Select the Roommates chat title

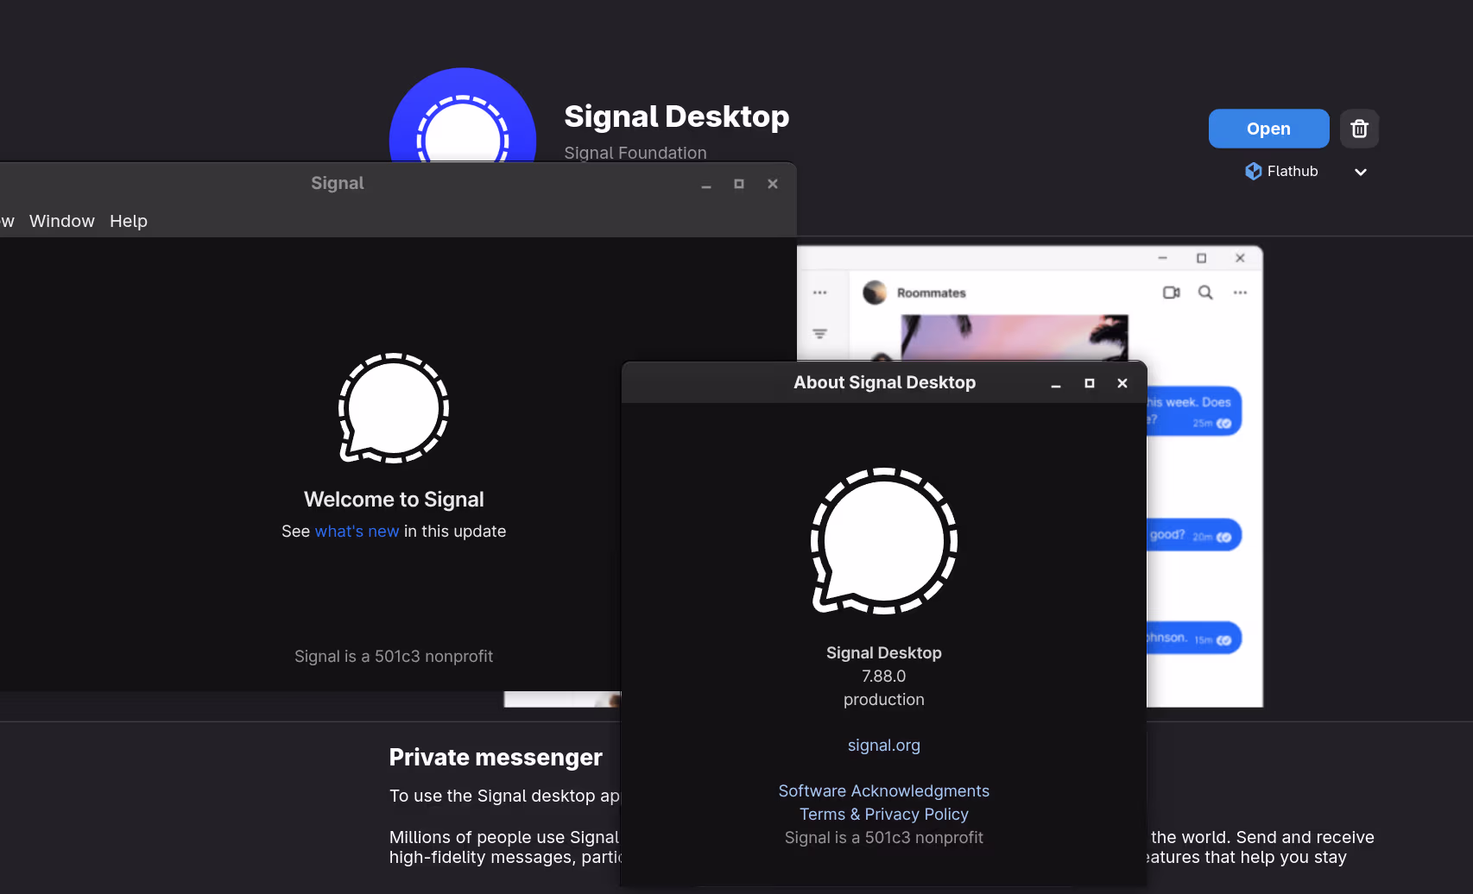pos(932,293)
